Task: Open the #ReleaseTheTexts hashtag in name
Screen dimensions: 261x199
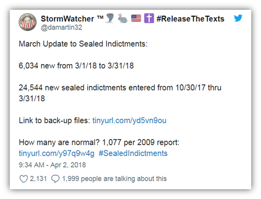Action: 190,19
